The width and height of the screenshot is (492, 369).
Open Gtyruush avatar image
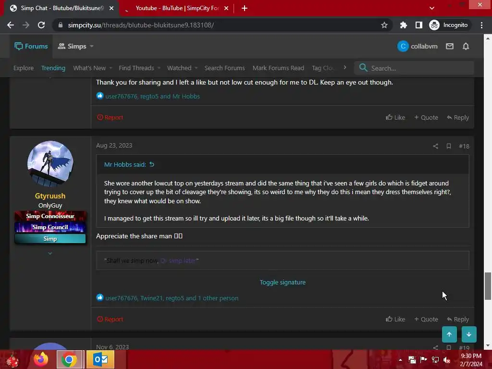coord(50,164)
